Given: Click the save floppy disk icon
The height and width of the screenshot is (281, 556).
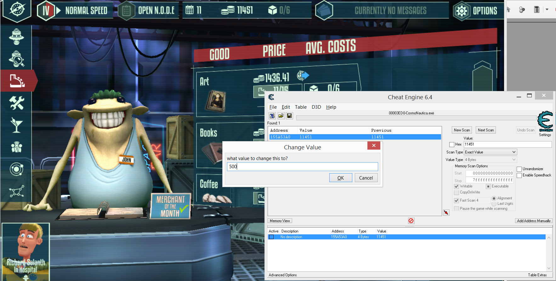Looking at the screenshot, I should pos(289,116).
